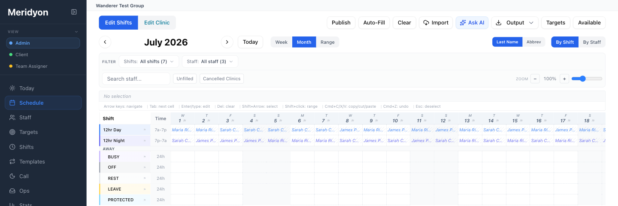Toggle the Cancelled Clinics filter chip
This screenshot has width=618, height=206.
(221, 79)
